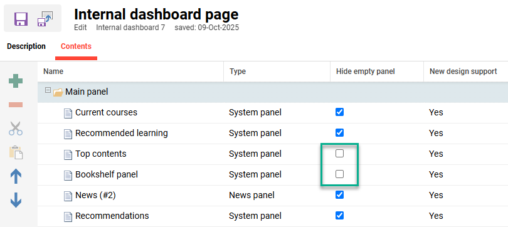Click the New design support column header
The height and width of the screenshot is (227, 508).
pos(465,71)
